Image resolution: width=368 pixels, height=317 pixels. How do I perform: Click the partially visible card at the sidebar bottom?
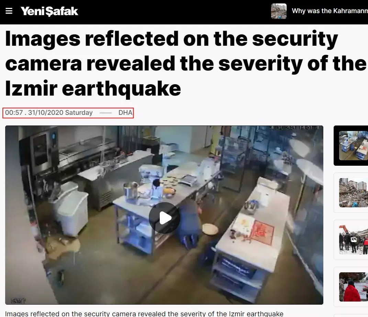[351, 316]
